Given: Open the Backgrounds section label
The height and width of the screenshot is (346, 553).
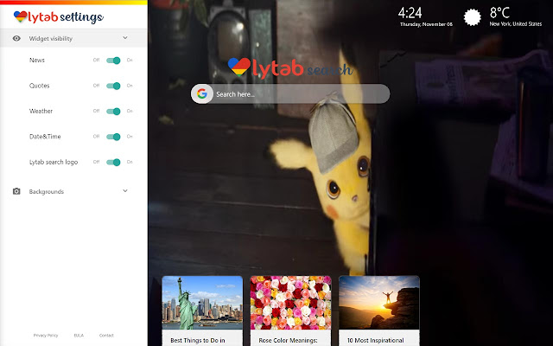Looking at the screenshot, I should click(47, 191).
